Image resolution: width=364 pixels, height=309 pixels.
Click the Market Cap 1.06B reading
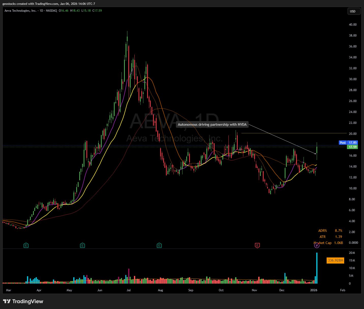328,243
